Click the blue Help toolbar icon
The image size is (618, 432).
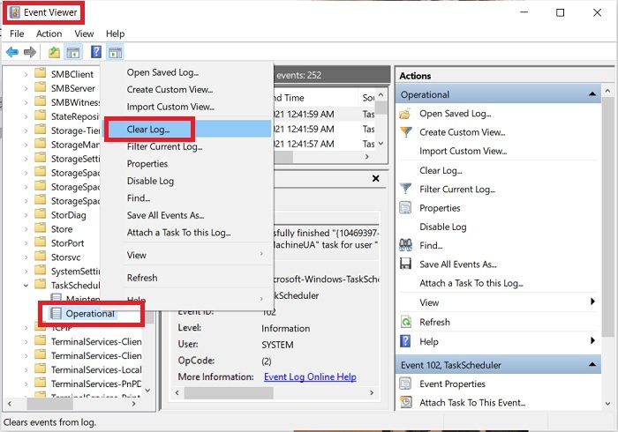click(95, 53)
